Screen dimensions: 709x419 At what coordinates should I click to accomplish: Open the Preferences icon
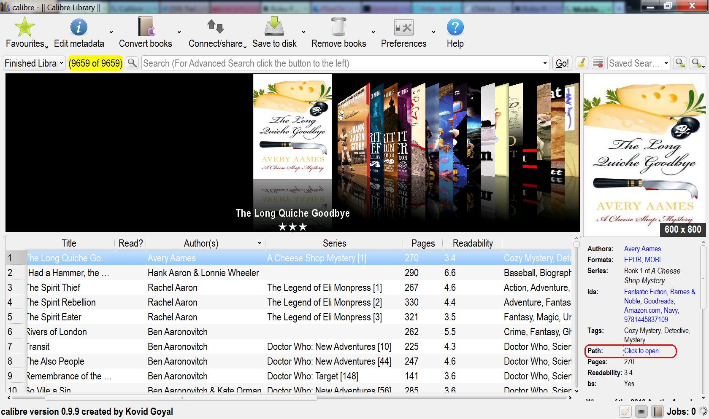[x=403, y=27]
